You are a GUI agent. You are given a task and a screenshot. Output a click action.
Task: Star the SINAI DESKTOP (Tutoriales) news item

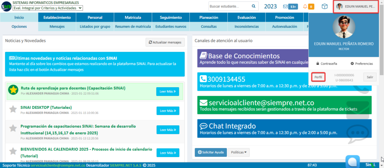[x=13, y=109]
